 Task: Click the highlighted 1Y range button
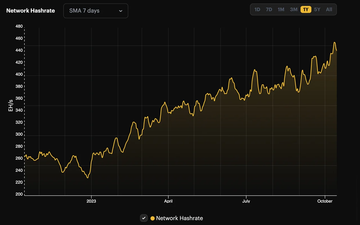click(x=306, y=10)
